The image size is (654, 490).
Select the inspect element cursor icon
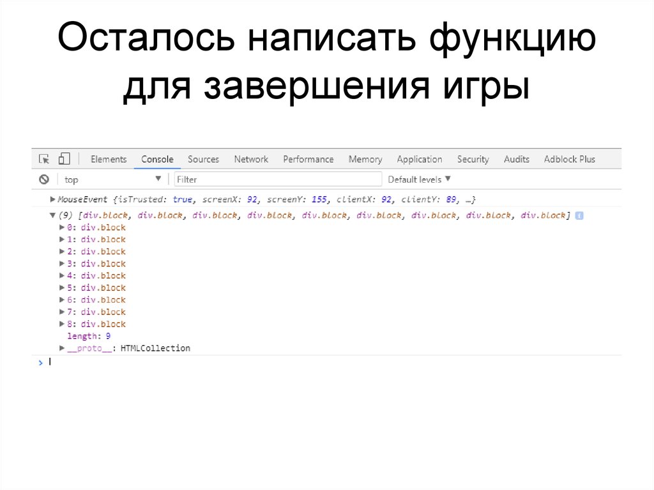click(44, 158)
